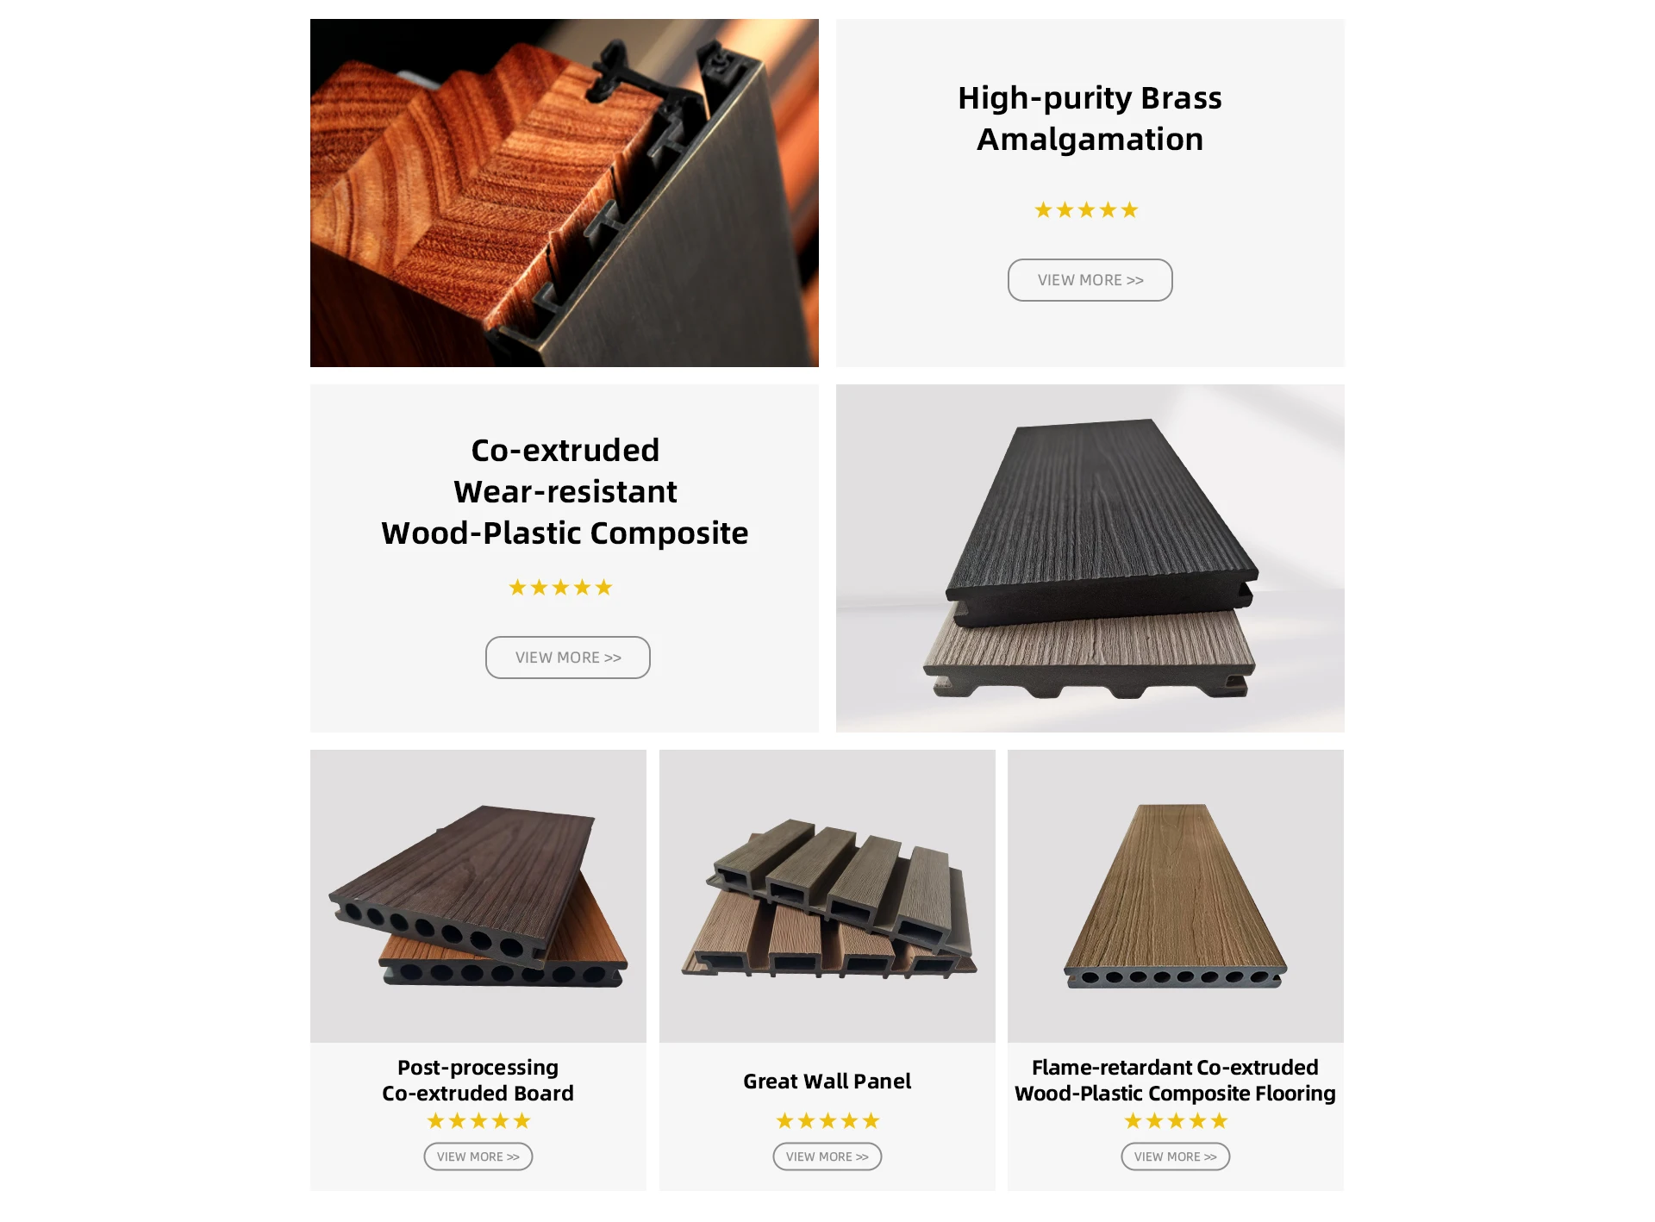The width and height of the screenshot is (1655, 1222).
Task: Click star rating under Flame-retardant Flooring
Action: tap(1176, 1120)
